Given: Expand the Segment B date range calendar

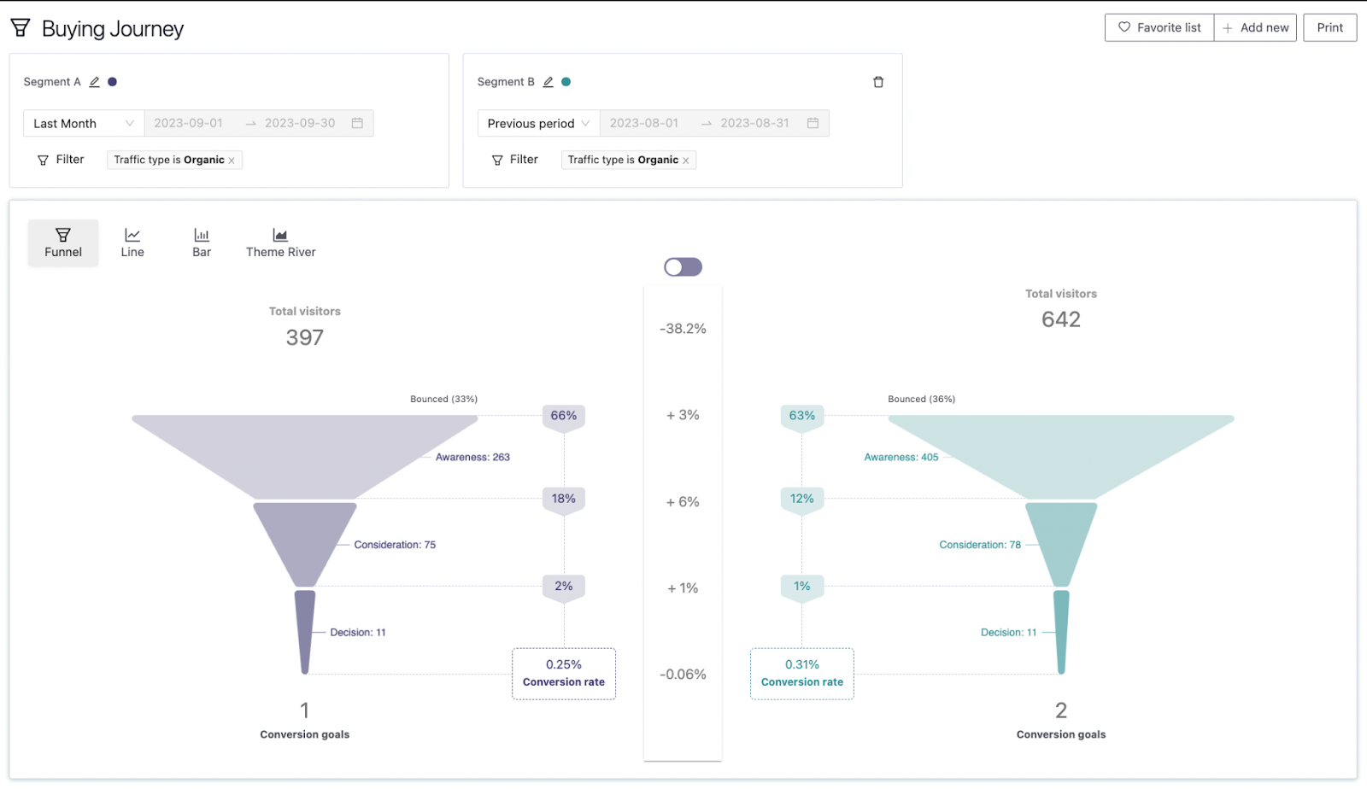Looking at the screenshot, I should (x=812, y=123).
